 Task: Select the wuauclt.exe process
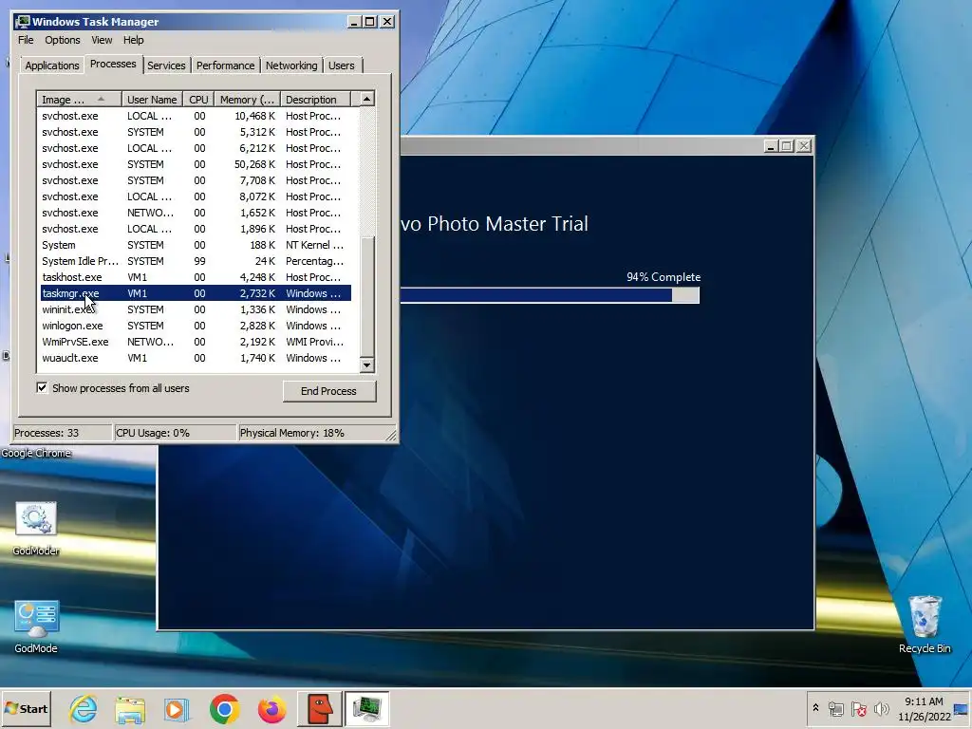tap(196, 358)
